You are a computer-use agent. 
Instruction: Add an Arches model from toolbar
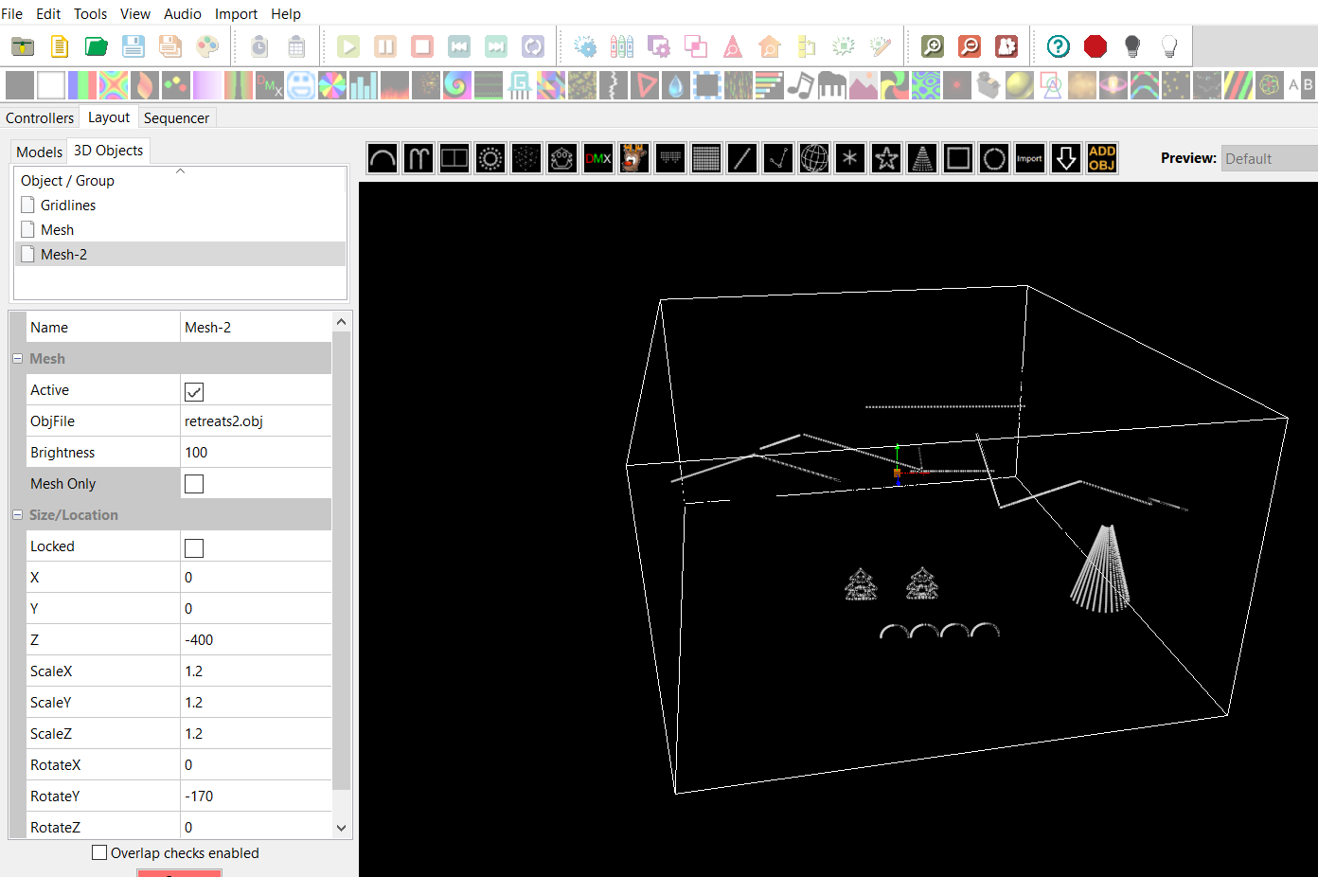(383, 158)
